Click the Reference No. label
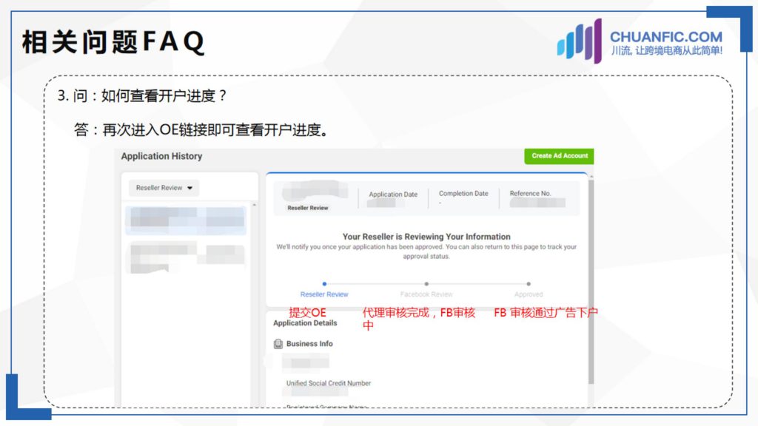The image size is (758, 426). point(530,193)
